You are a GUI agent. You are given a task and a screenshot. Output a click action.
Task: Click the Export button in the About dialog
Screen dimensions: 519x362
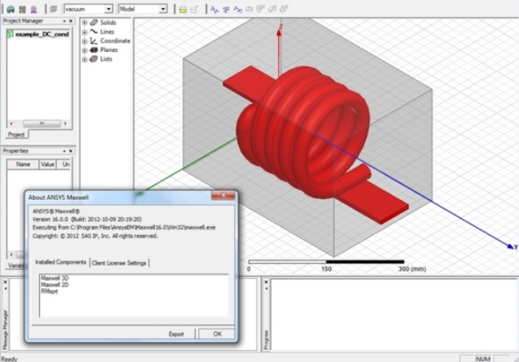176,334
